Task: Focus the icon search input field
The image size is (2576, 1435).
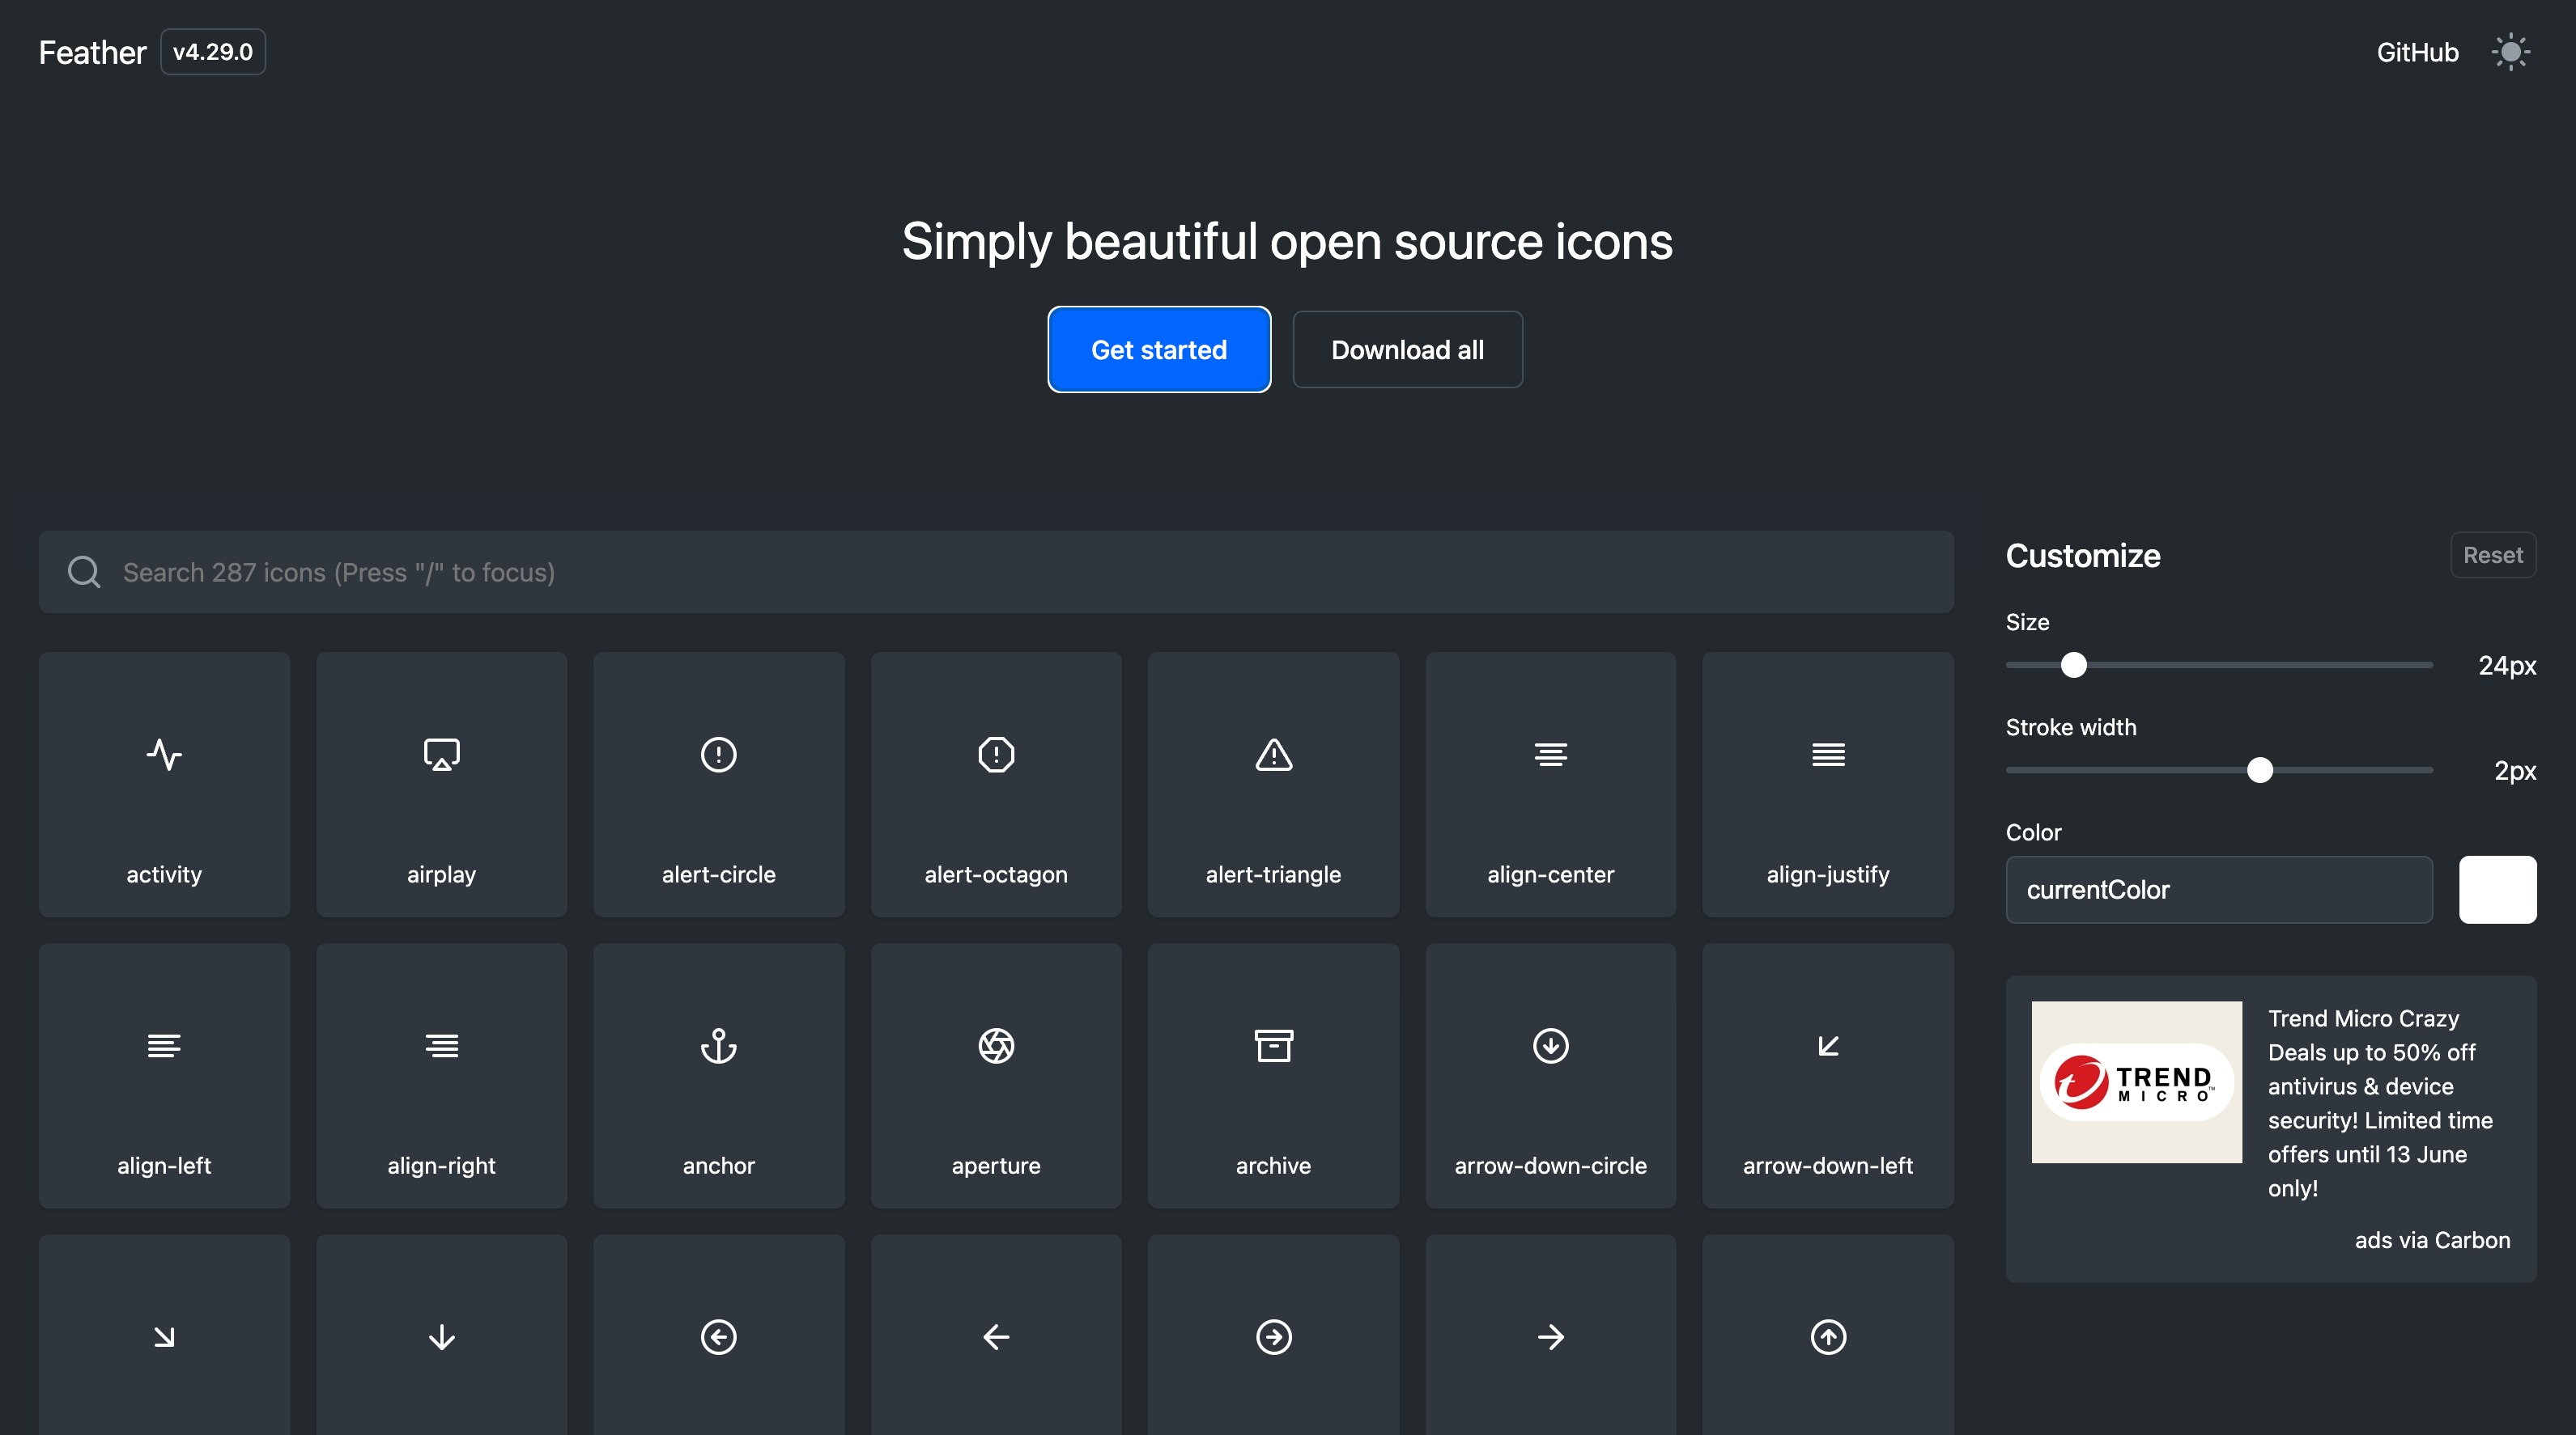Action: click(996, 571)
